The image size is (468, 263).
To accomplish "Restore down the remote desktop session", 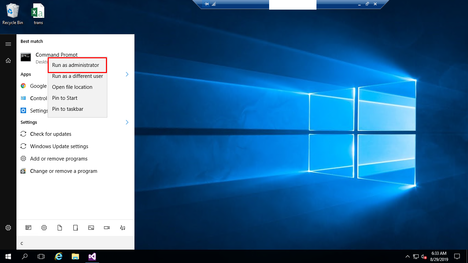I will [367, 4].
